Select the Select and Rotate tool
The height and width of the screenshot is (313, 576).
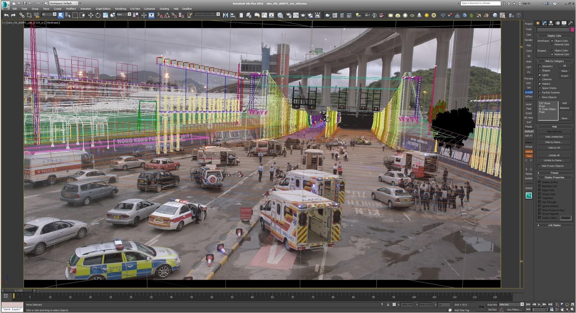pyautogui.click(x=98, y=15)
